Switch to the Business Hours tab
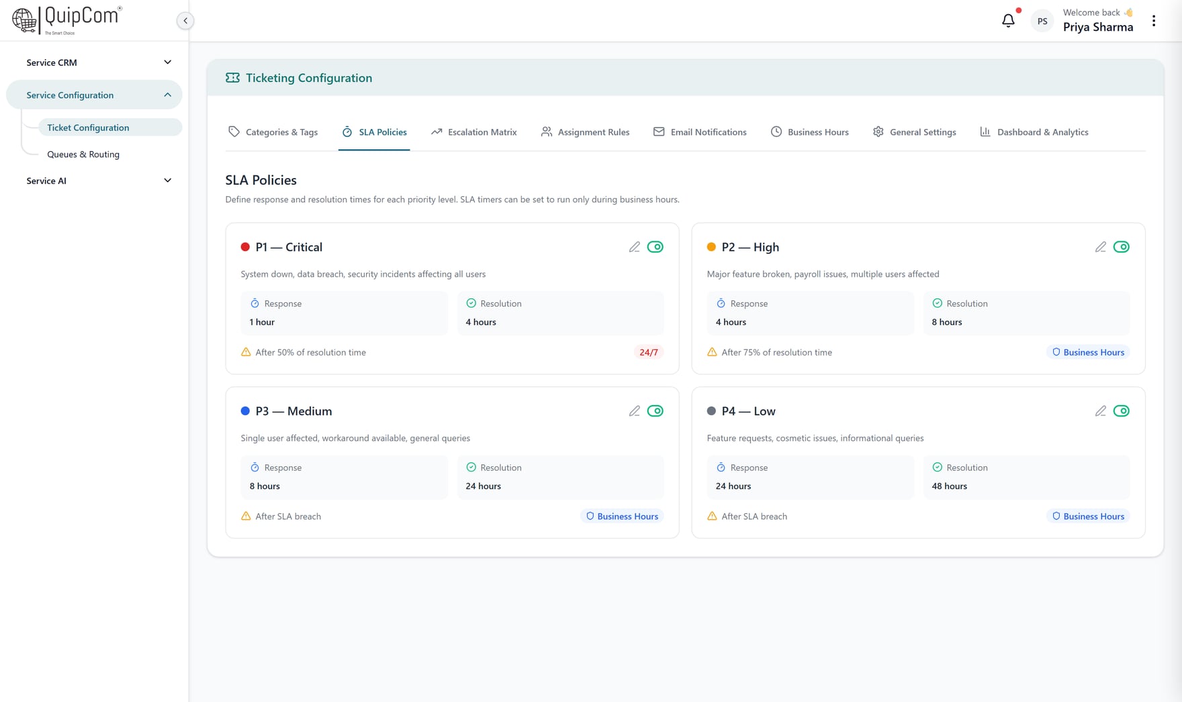The width and height of the screenshot is (1182, 702). coord(810,132)
